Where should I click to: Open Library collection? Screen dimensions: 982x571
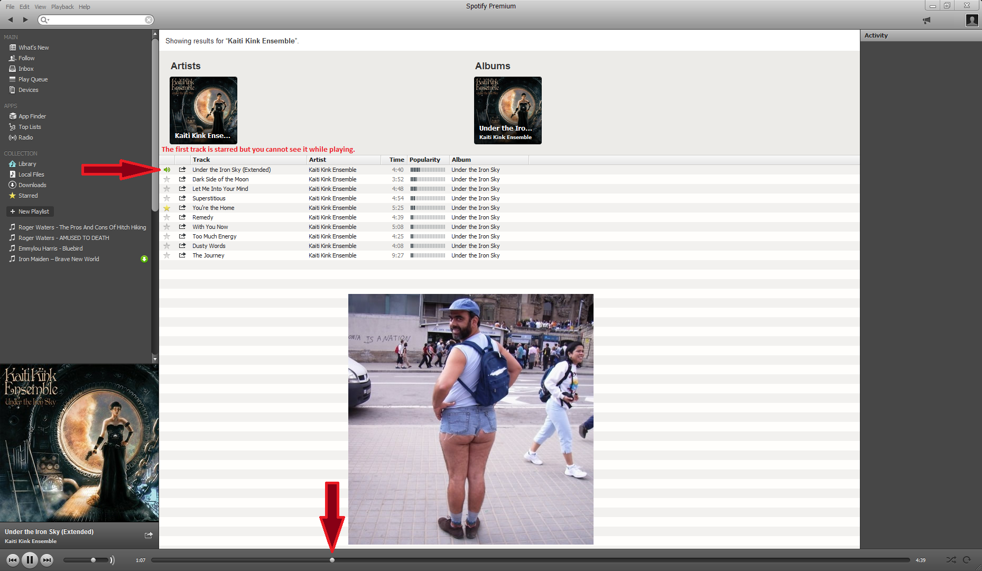27,164
